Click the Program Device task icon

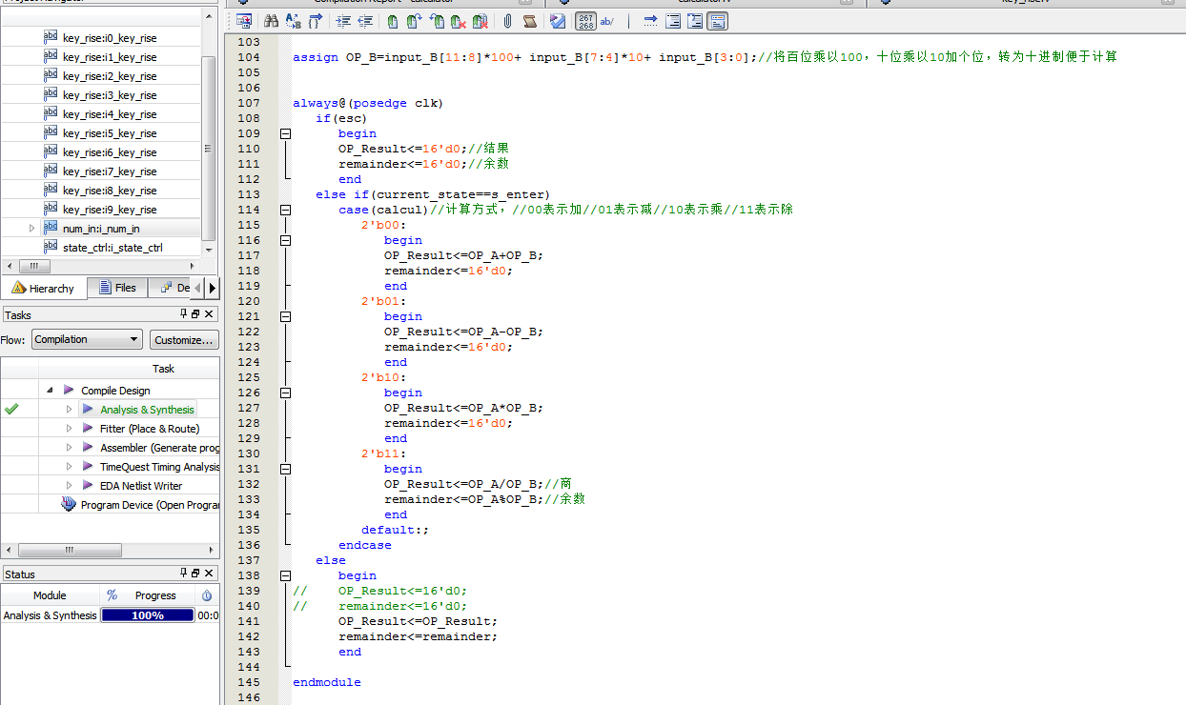click(69, 505)
